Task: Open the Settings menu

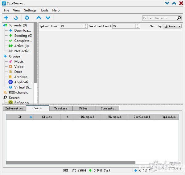Action: click(x=30, y=10)
